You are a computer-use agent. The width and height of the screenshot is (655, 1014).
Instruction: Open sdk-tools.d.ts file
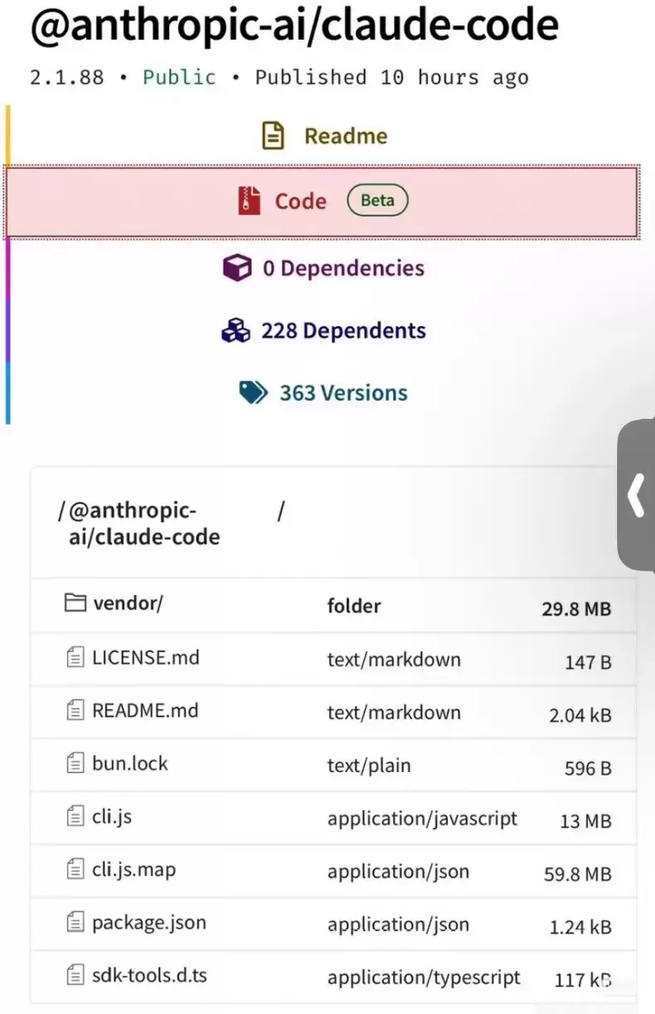click(x=149, y=975)
